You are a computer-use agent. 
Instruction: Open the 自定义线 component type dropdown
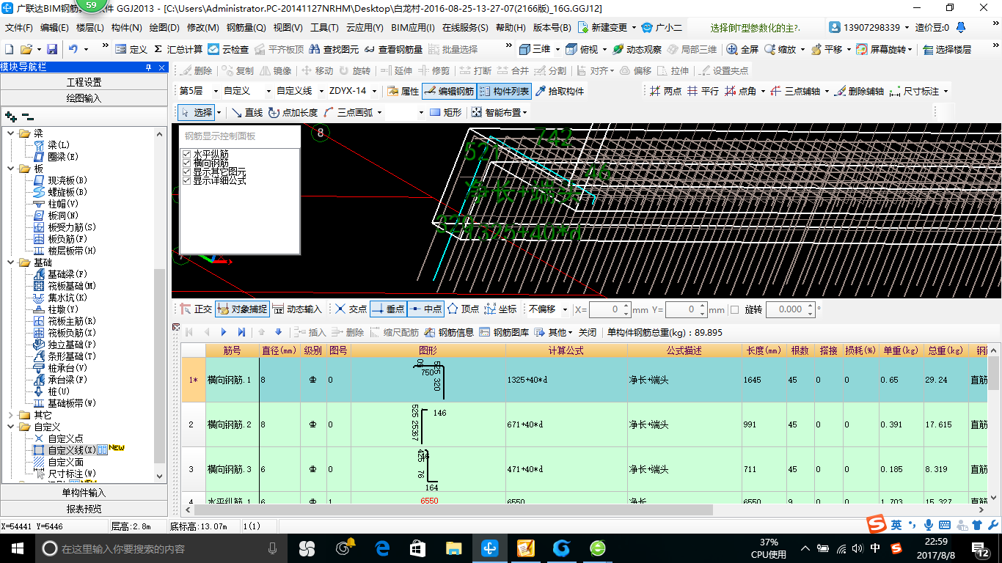321,92
